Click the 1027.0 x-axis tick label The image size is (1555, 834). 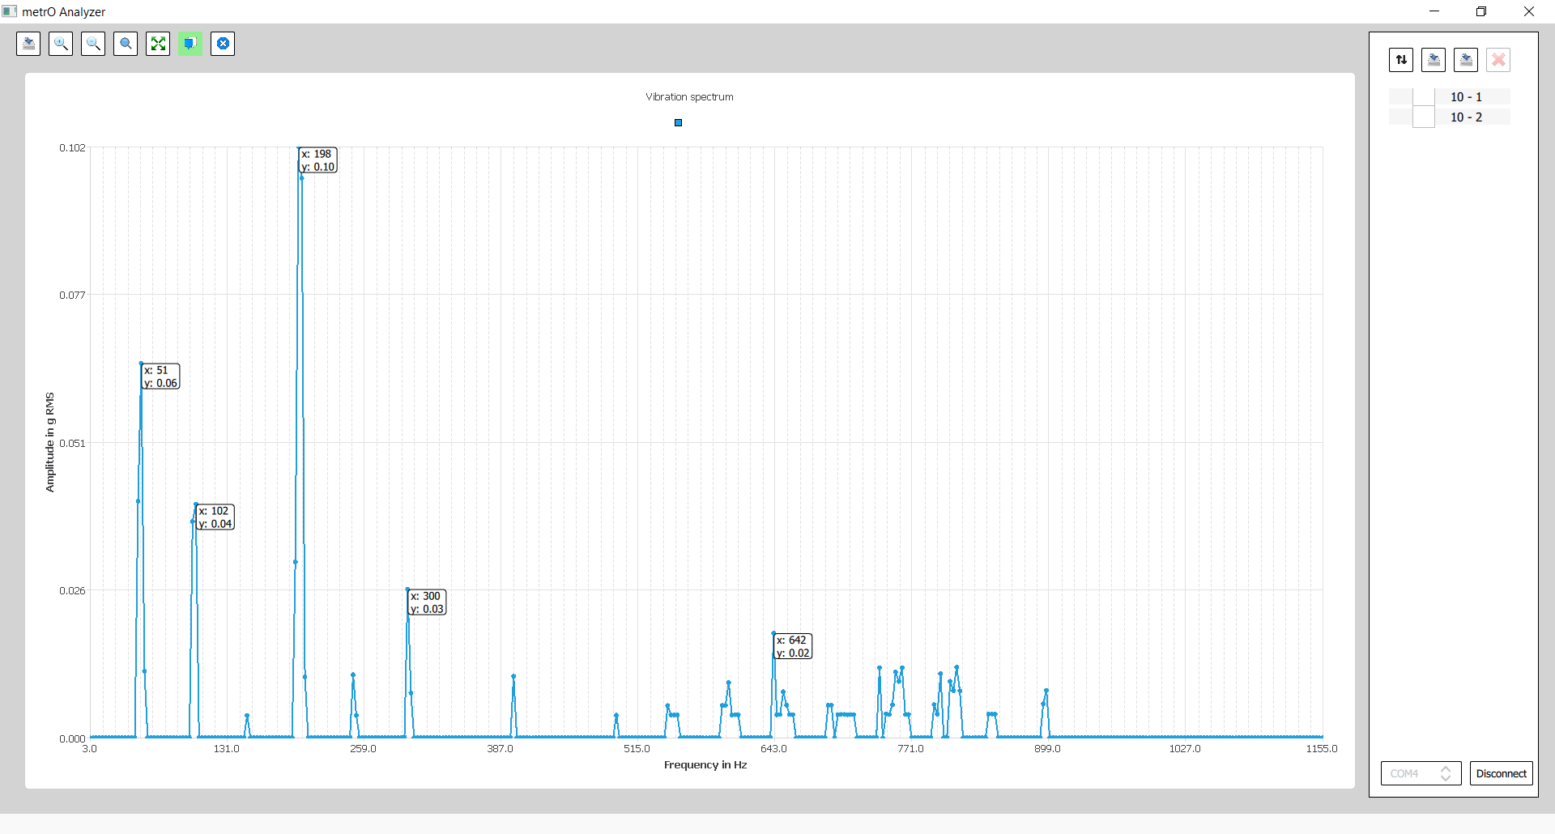[1185, 749]
